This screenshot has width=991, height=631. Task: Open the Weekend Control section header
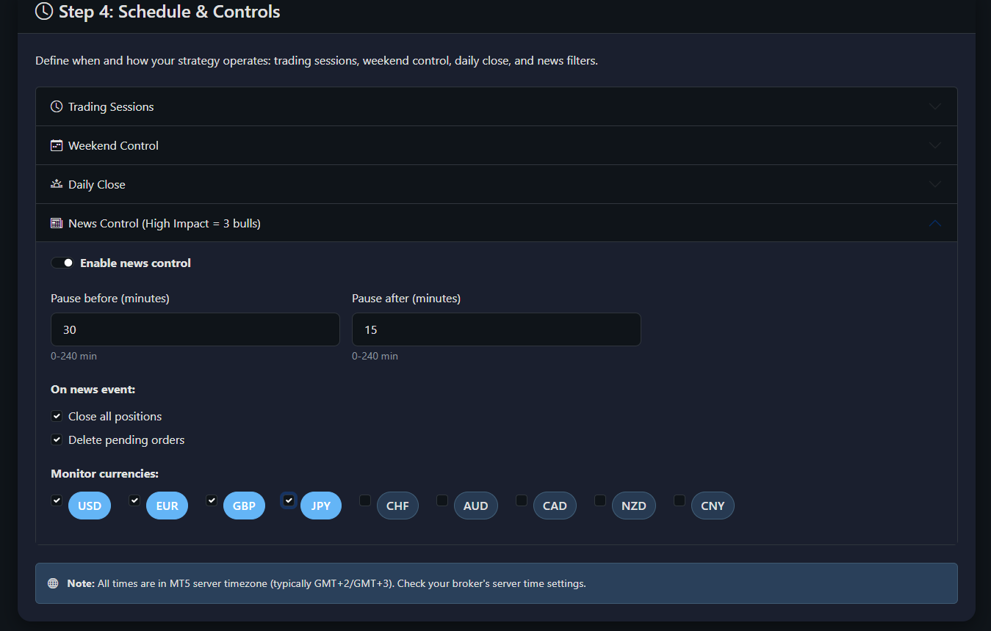pos(497,145)
